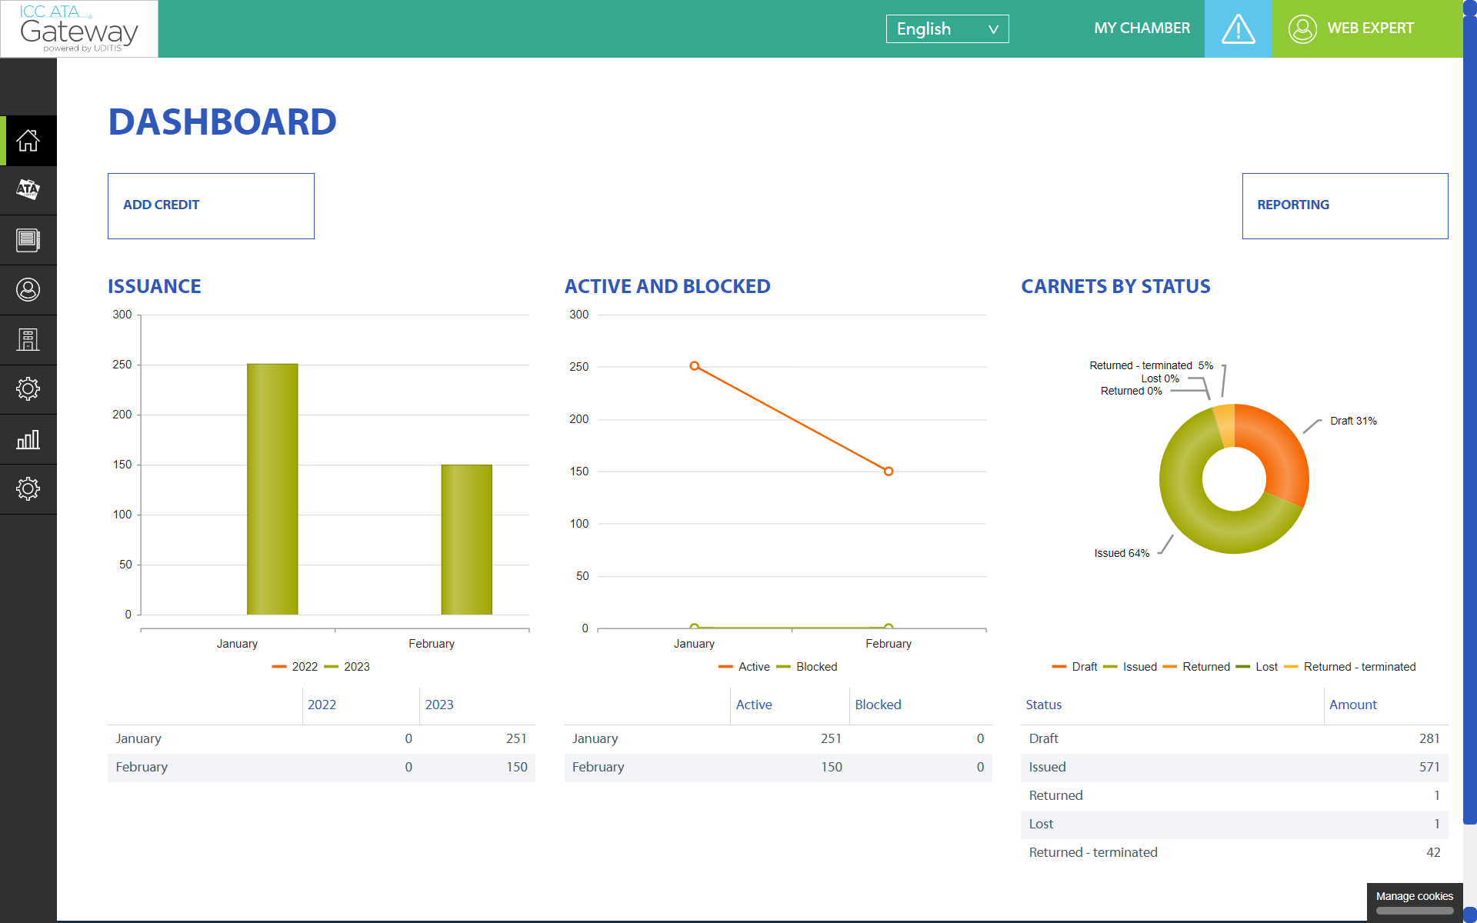Click Manage cookies banner

1414,897
